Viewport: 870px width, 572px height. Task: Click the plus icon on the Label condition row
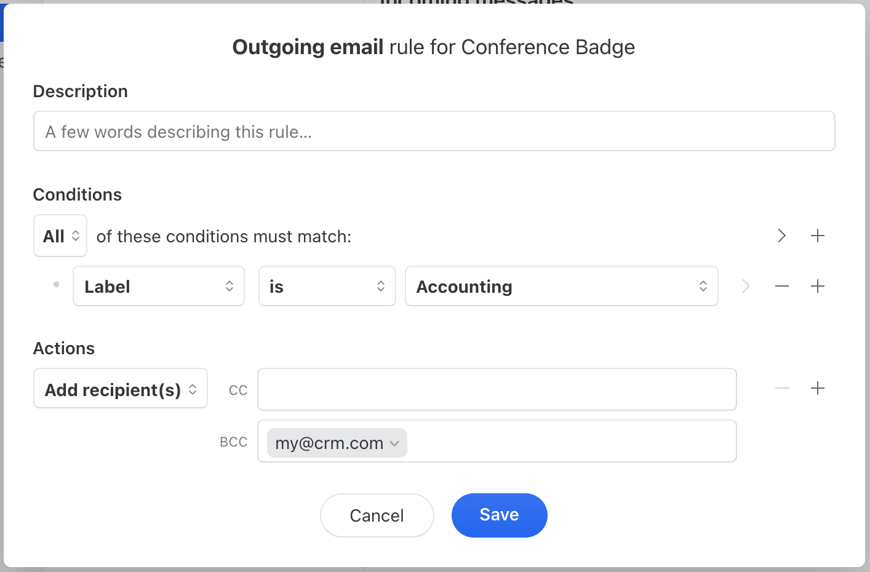tap(818, 286)
